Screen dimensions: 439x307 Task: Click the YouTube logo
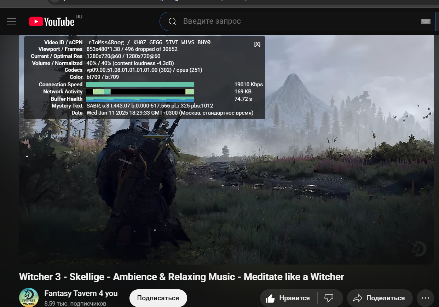tap(52, 22)
